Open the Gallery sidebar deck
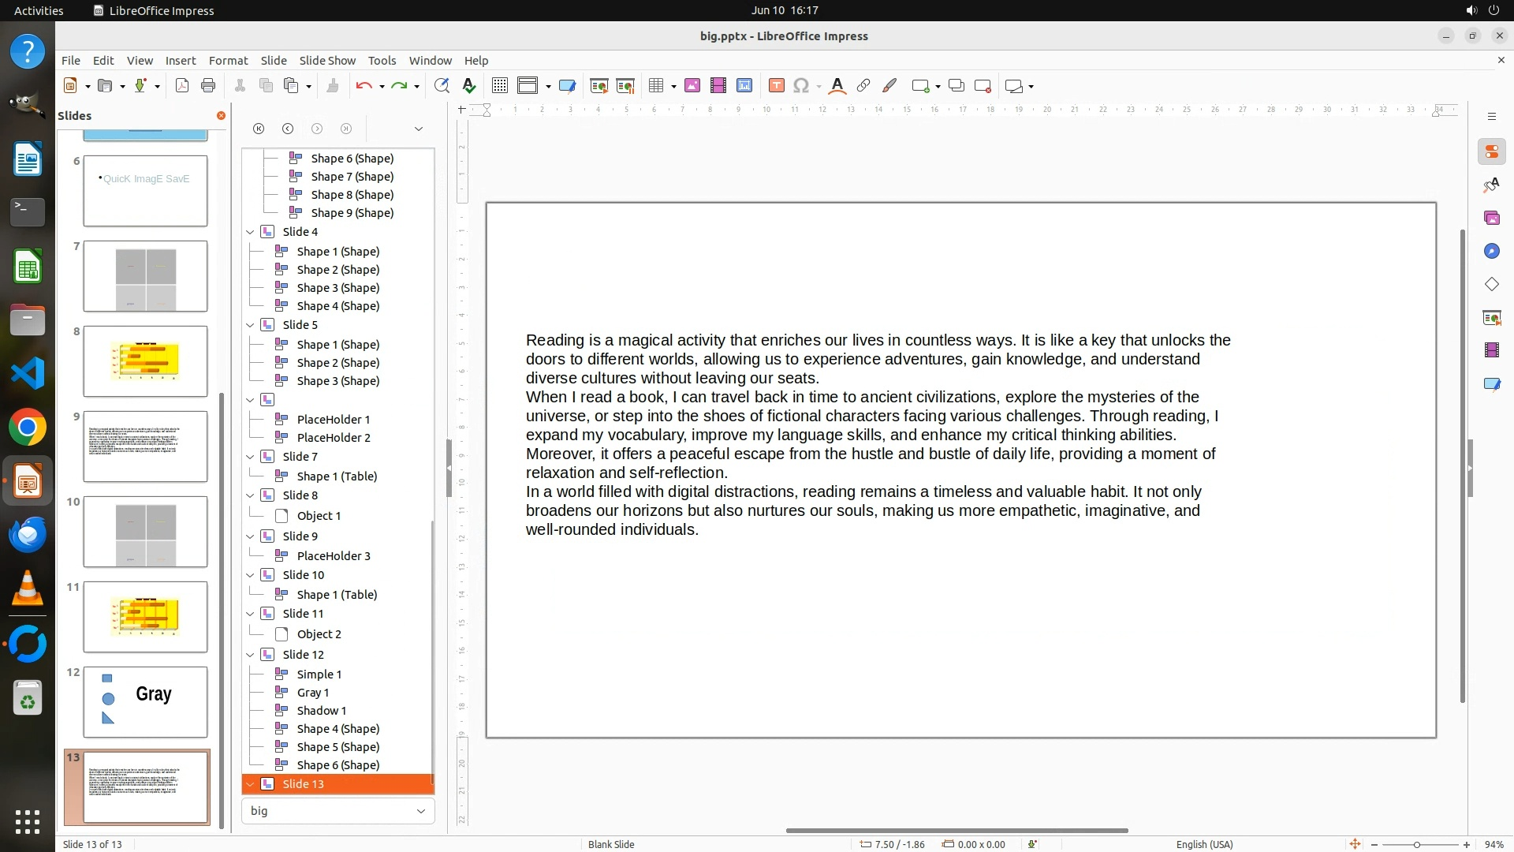 pyautogui.click(x=1491, y=218)
